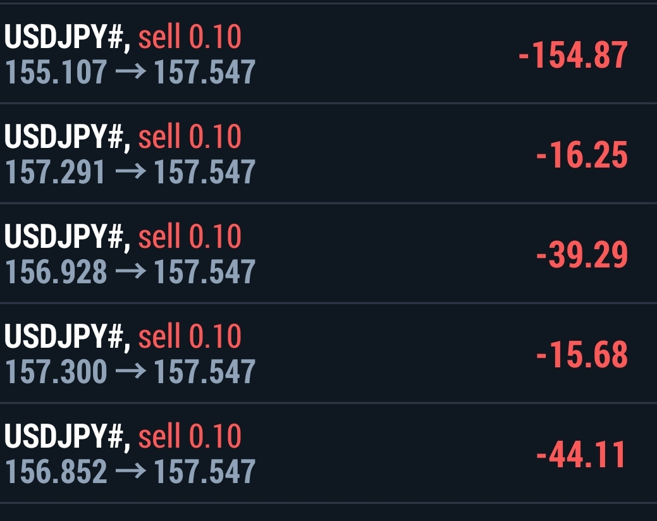The height and width of the screenshot is (521, 657).
Task: Tap the -154.87 loss value
Action: coord(573,56)
